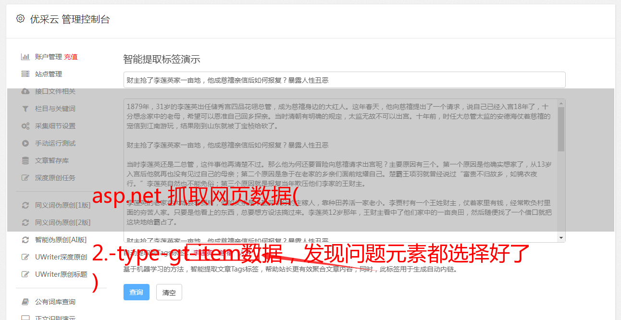Click the book icon next to 公有词库查询

(25, 302)
